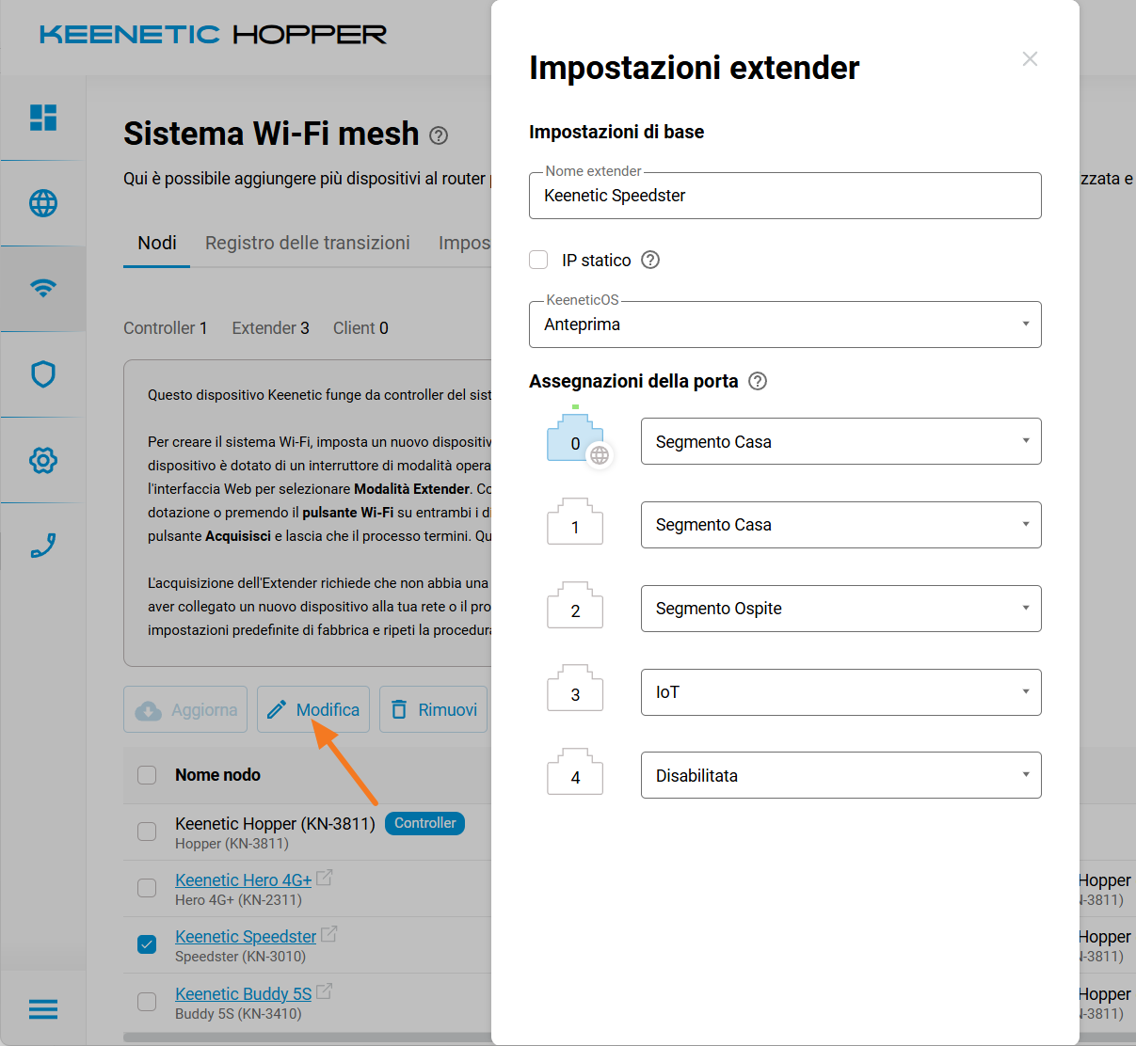The width and height of the screenshot is (1136, 1046).
Task: Enable the IP statico checkbox
Action: 539,260
